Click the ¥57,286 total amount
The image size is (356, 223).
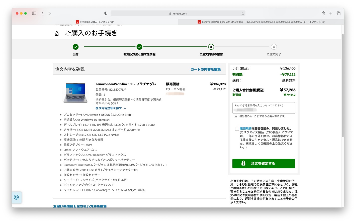[288, 90]
